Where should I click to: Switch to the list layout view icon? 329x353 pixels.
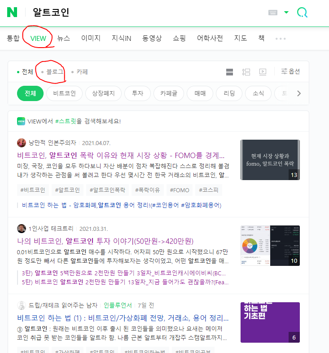pos(246,72)
